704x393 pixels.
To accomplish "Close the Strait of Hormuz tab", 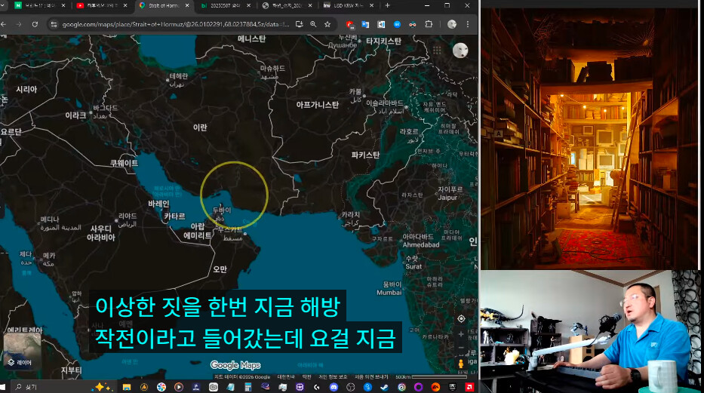I will pos(186,5).
